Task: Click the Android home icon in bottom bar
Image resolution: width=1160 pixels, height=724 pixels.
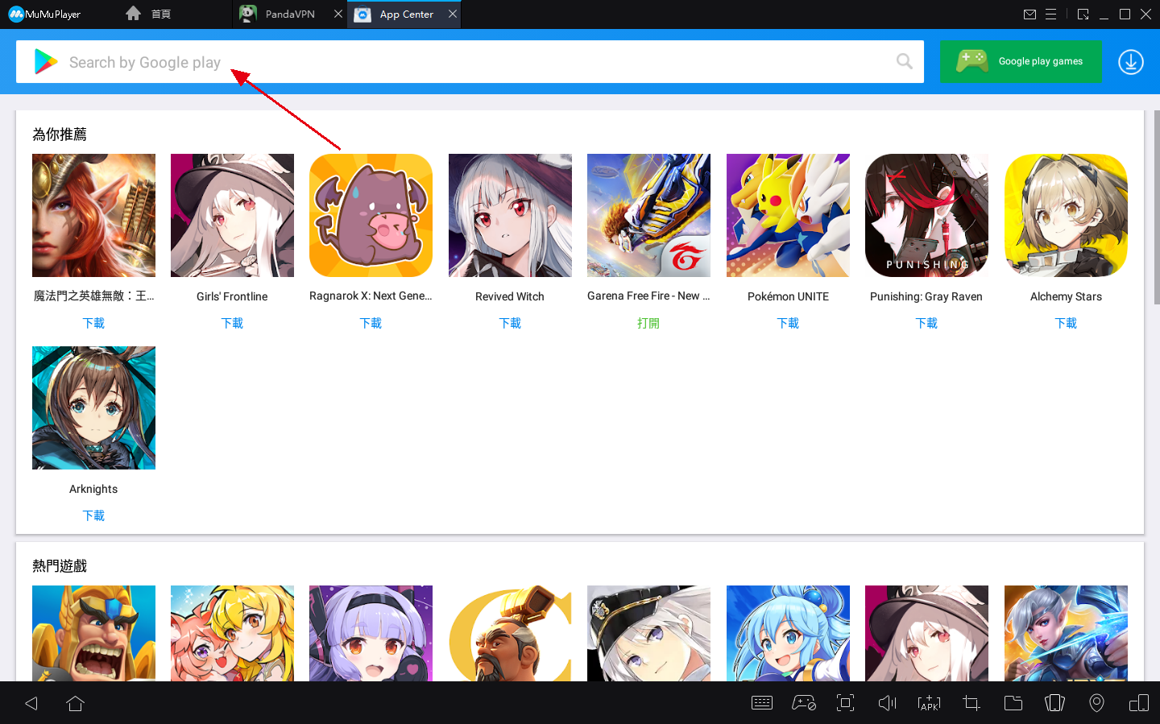Action: (75, 703)
